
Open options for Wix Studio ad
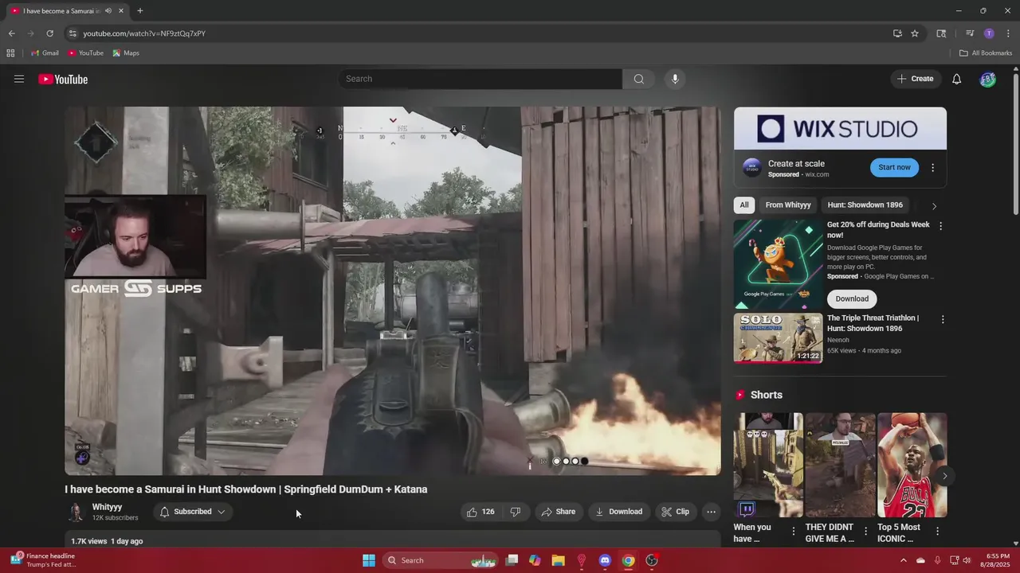932,168
